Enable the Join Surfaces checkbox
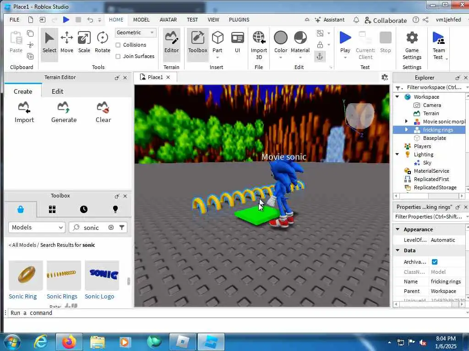This screenshot has width=469, height=351. click(x=118, y=56)
